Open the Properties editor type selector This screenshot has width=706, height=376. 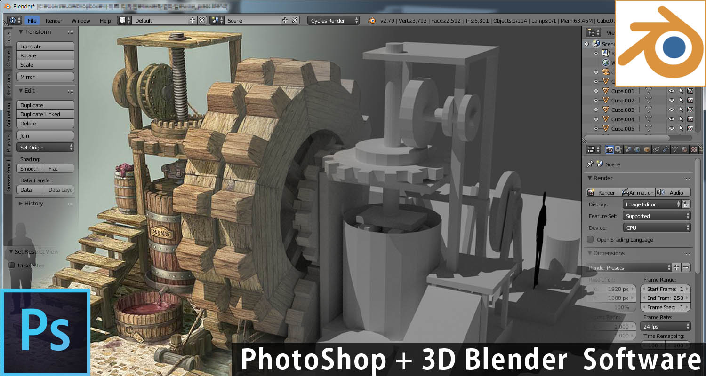pos(593,149)
